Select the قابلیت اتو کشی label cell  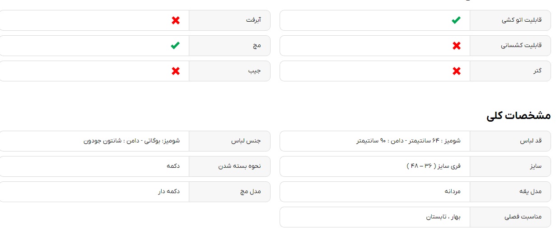pyautogui.click(x=510, y=20)
